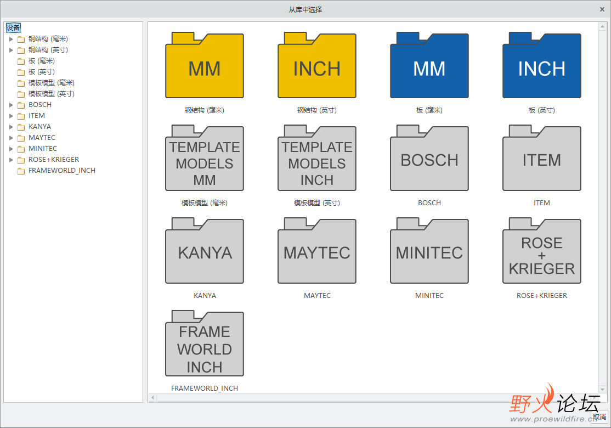Open the large ROSE + KRIEGER folder icon
611x428 pixels.
pos(542,251)
